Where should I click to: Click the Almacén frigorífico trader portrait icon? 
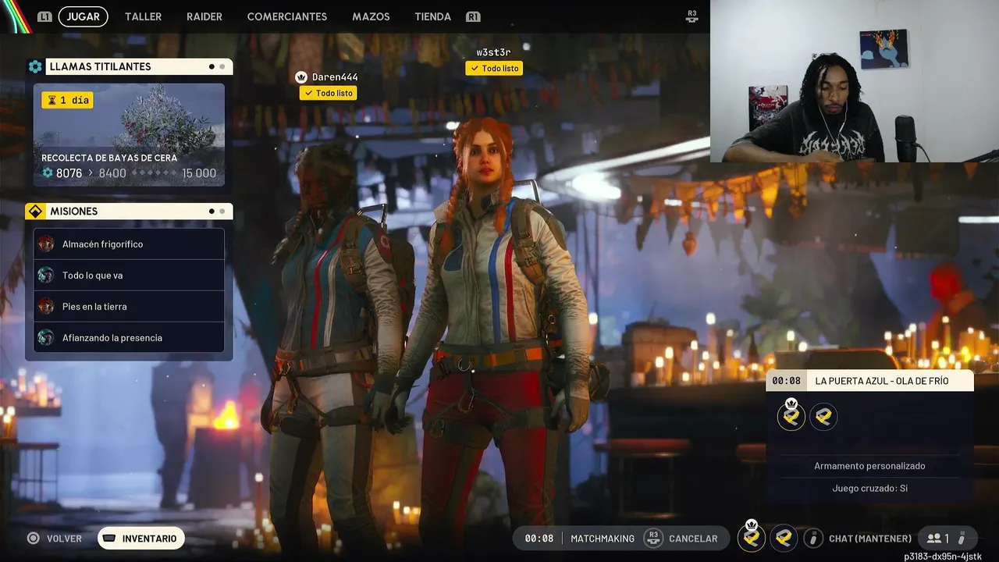coord(46,244)
